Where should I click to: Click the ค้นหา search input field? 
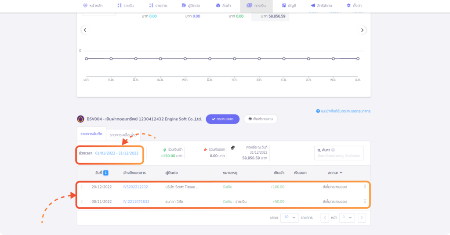339,156
